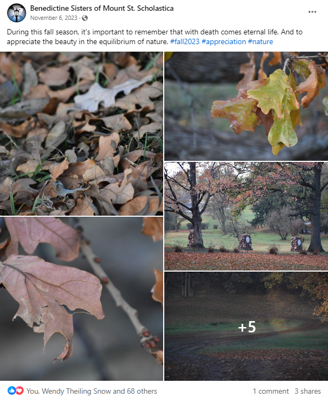Open the fallen brown leaves photo
The height and width of the screenshot is (398, 328).
click(81, 134)
